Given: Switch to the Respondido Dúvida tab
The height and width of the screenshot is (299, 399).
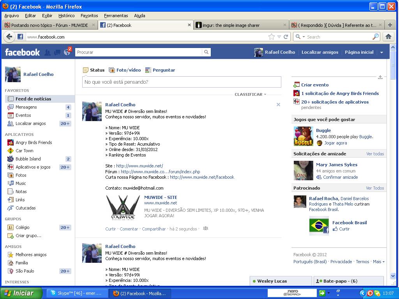Looking at the screenshot, I should pos(337,25).
